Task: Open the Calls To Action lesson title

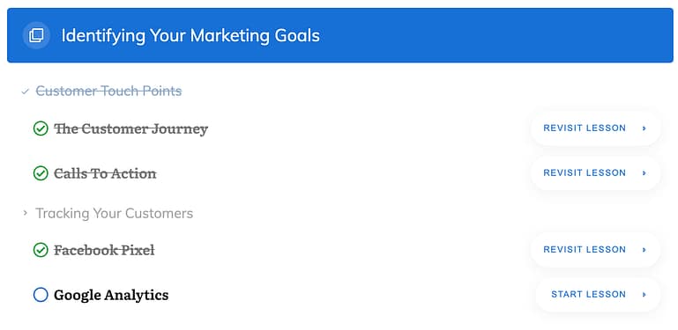Action: click(x=105, y=173)
